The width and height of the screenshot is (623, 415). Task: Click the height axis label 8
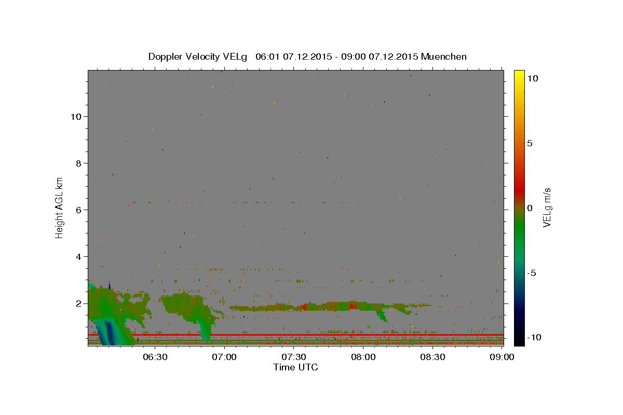78,163
